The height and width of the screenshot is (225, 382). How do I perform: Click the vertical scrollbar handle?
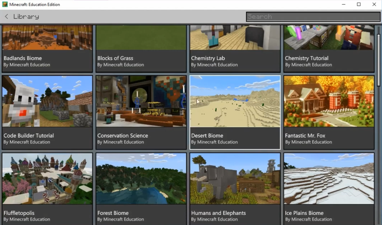(x=378, y=60)
